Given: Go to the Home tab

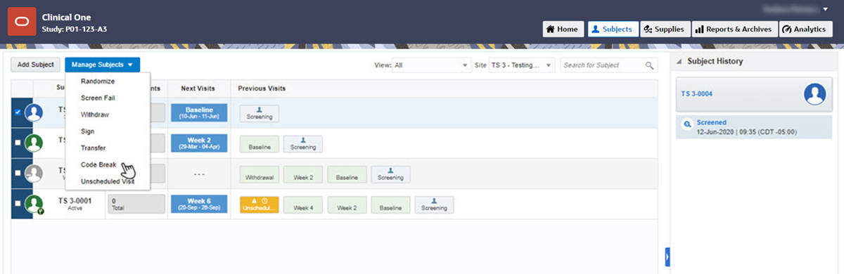Looking at the screenshot, I should [x=563, y=30].
